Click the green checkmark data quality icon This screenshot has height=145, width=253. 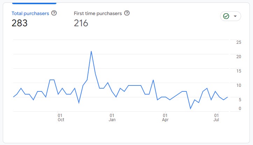point(226,16)
